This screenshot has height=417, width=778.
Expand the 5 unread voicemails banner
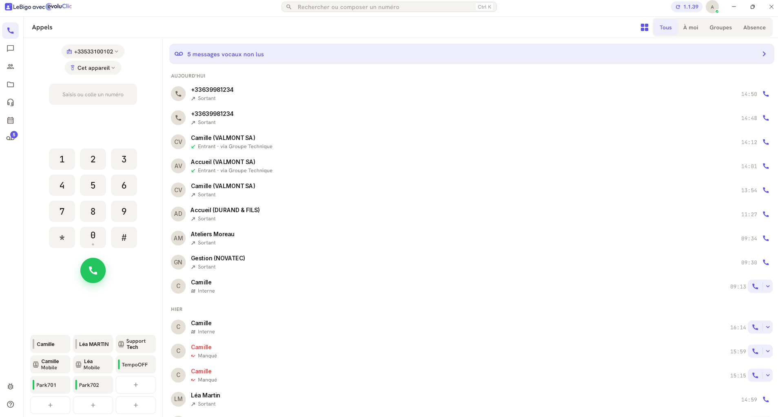(472, 54)
